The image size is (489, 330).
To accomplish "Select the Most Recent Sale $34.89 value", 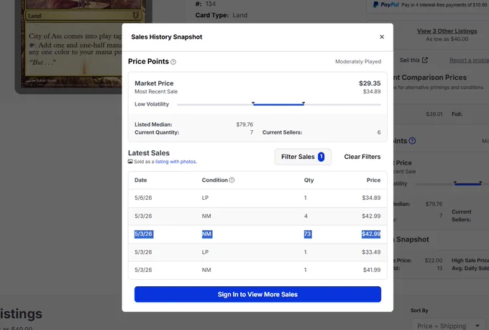I will coord(372,91).
